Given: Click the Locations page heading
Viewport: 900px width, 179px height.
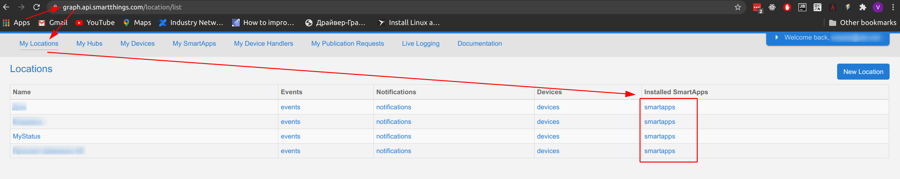Looking at the screenshot, I should [31, 69].
